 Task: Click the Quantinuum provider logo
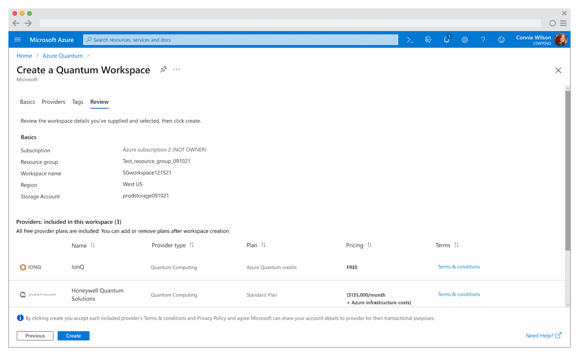point(37,295)
